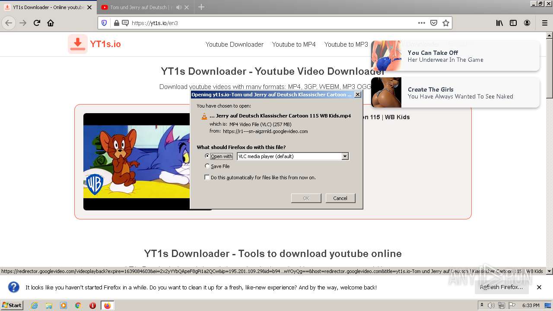Open volume speaker tray icon
The height and width of the screenshot is (311, 553).
point(491,305)
